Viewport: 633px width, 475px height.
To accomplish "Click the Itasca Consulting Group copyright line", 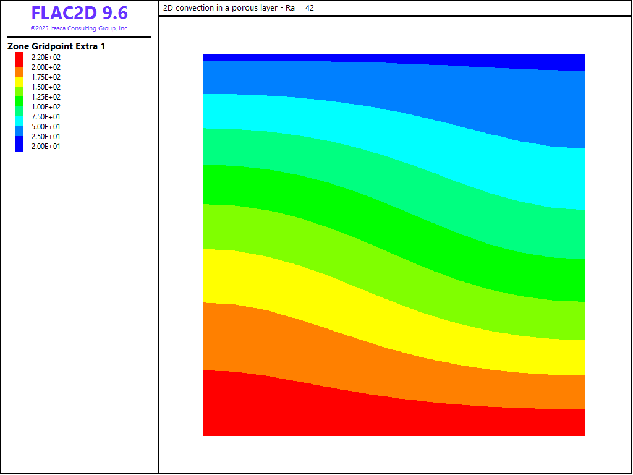I will [x=79, y=28].
